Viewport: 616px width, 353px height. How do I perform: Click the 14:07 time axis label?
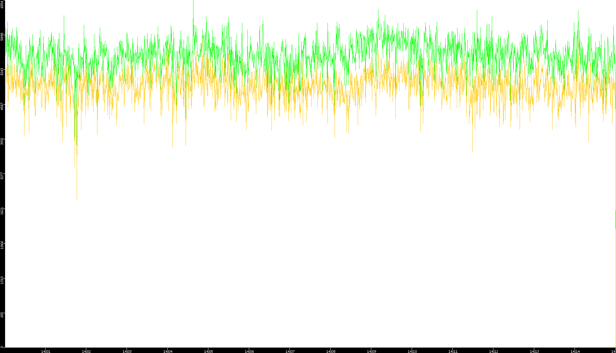pyautogui.click(x=290, y=351)
